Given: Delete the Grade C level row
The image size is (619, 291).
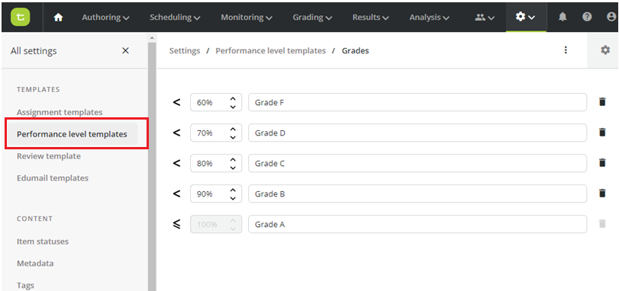Looking at the screenshot, I should (x=602, y=163).
